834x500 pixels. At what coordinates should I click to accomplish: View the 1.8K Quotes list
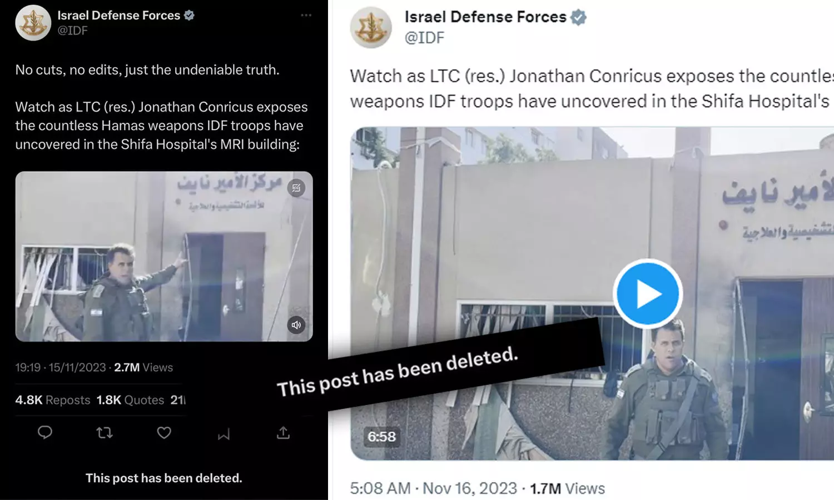pos(130,400)
